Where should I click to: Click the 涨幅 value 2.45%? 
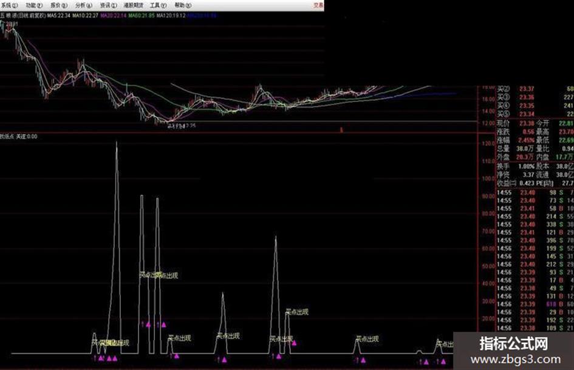[526, 140]
